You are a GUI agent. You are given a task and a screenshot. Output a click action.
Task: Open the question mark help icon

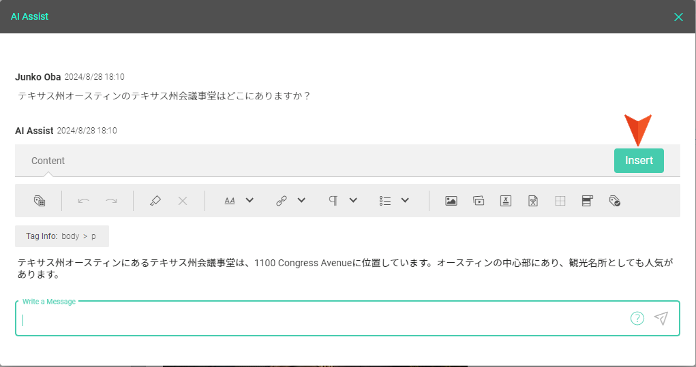click(x=637, y=318)
